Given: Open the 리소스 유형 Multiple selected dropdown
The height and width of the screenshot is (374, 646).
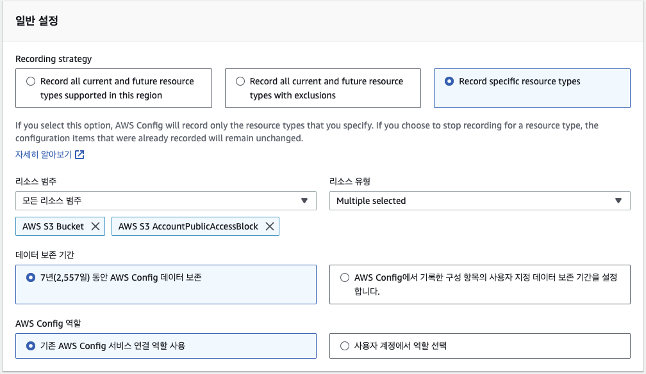Looking at the screenshot, I should click(480, 201).
